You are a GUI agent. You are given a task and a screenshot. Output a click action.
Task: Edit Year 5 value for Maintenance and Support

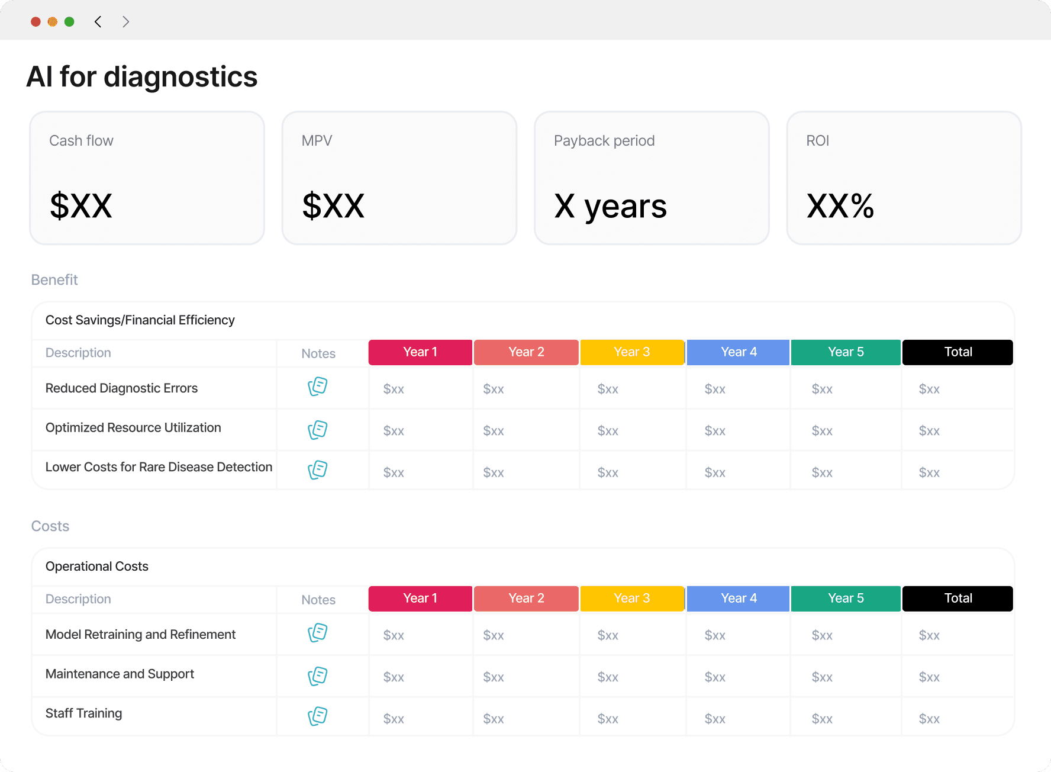[822, 677]
